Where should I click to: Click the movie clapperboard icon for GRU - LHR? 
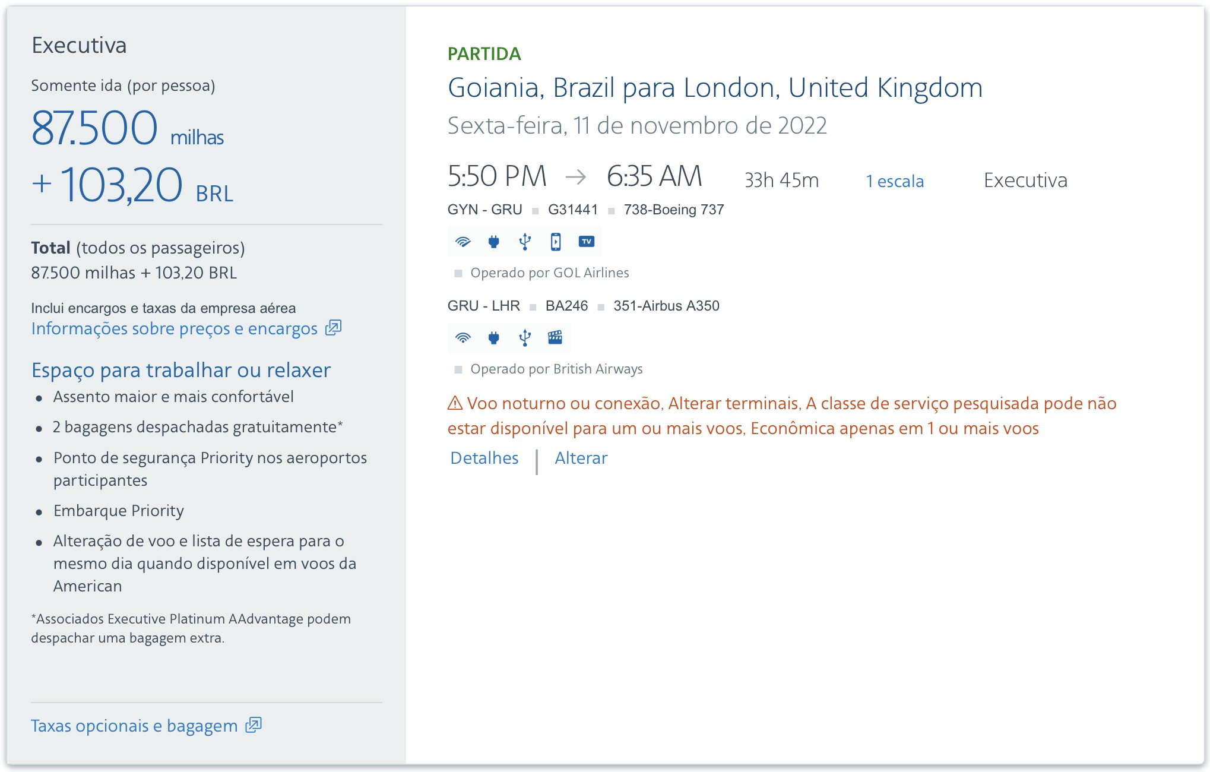pyautogui.click(x=555, y=338)
